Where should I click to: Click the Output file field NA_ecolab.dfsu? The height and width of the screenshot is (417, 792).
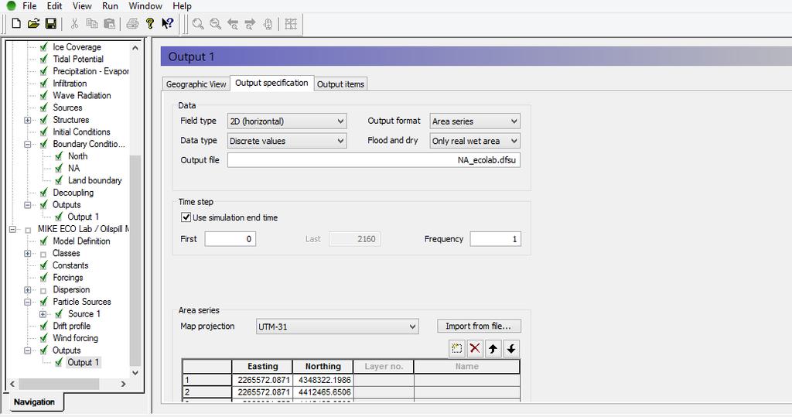click(x=374, y=160)
